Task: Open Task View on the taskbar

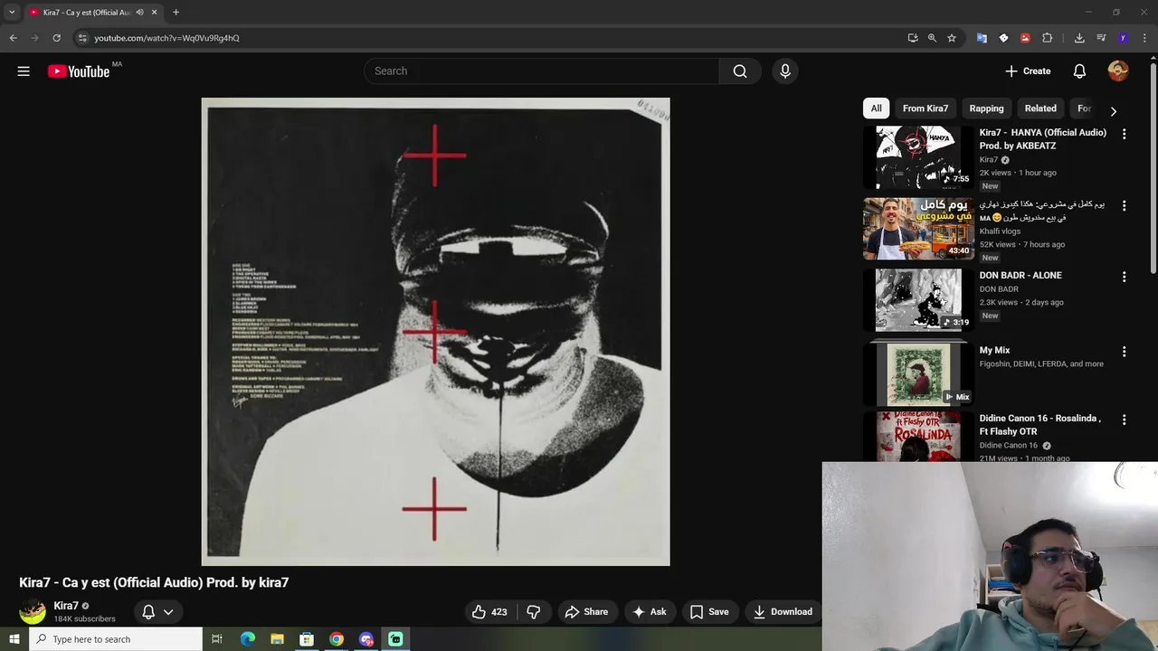Action: coord(217,639)
